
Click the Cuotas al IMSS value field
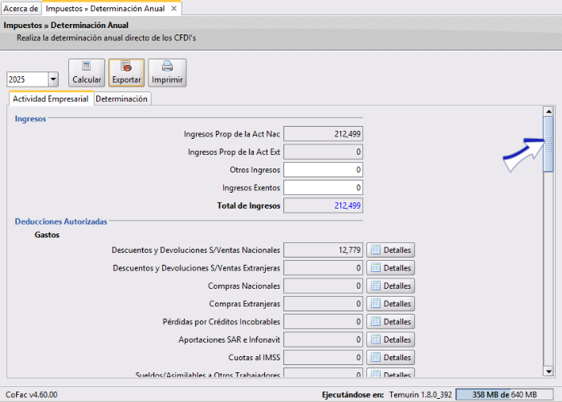pos(323,358)
